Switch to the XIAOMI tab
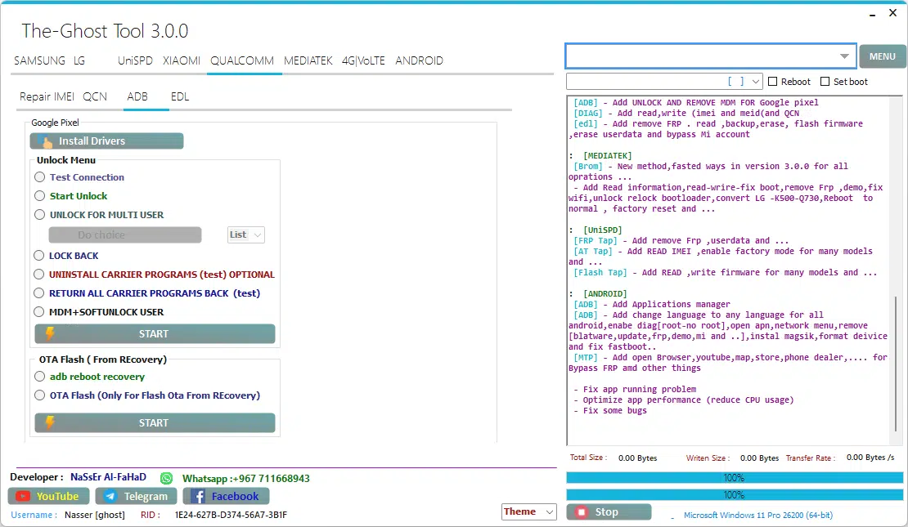Screen dimensions: 908x527 point(182,60)
